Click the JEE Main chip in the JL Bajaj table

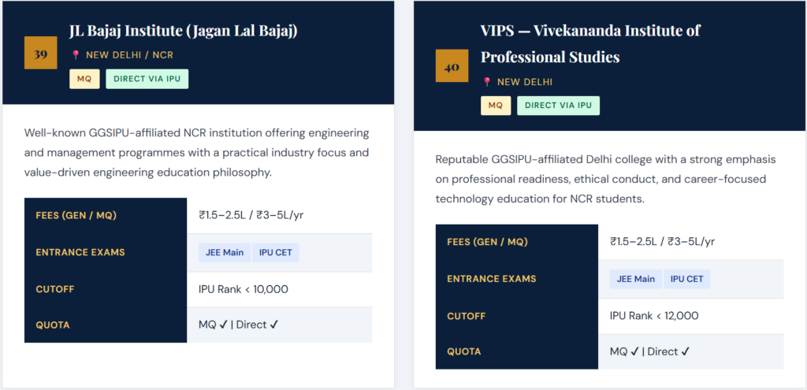[225, 253]
